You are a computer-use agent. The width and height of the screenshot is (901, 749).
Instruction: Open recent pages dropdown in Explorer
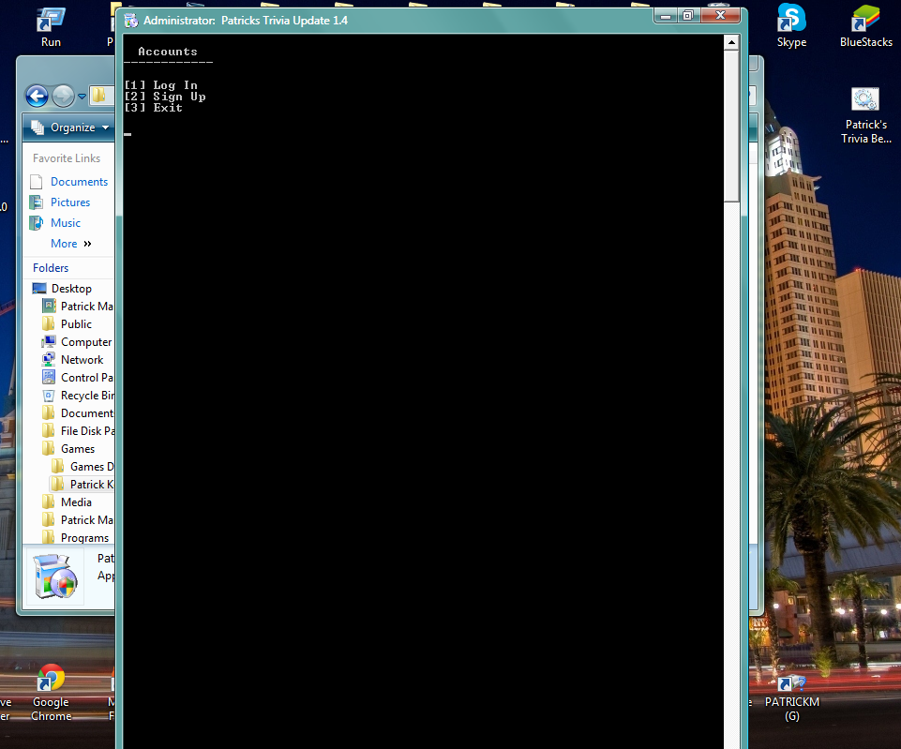[x=83, y=97]
